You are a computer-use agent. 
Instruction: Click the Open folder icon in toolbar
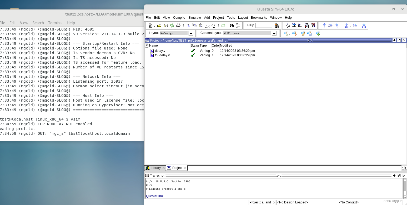point(159,26)
